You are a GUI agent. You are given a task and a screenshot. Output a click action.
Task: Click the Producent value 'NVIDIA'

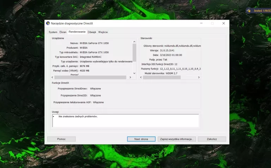[84, 48]
